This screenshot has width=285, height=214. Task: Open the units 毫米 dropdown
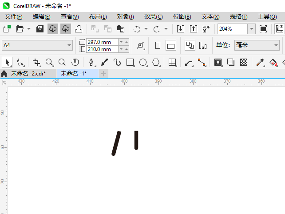coord(257,45)
